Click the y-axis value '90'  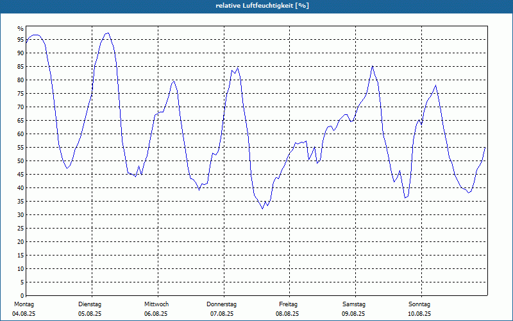point(21,53)
